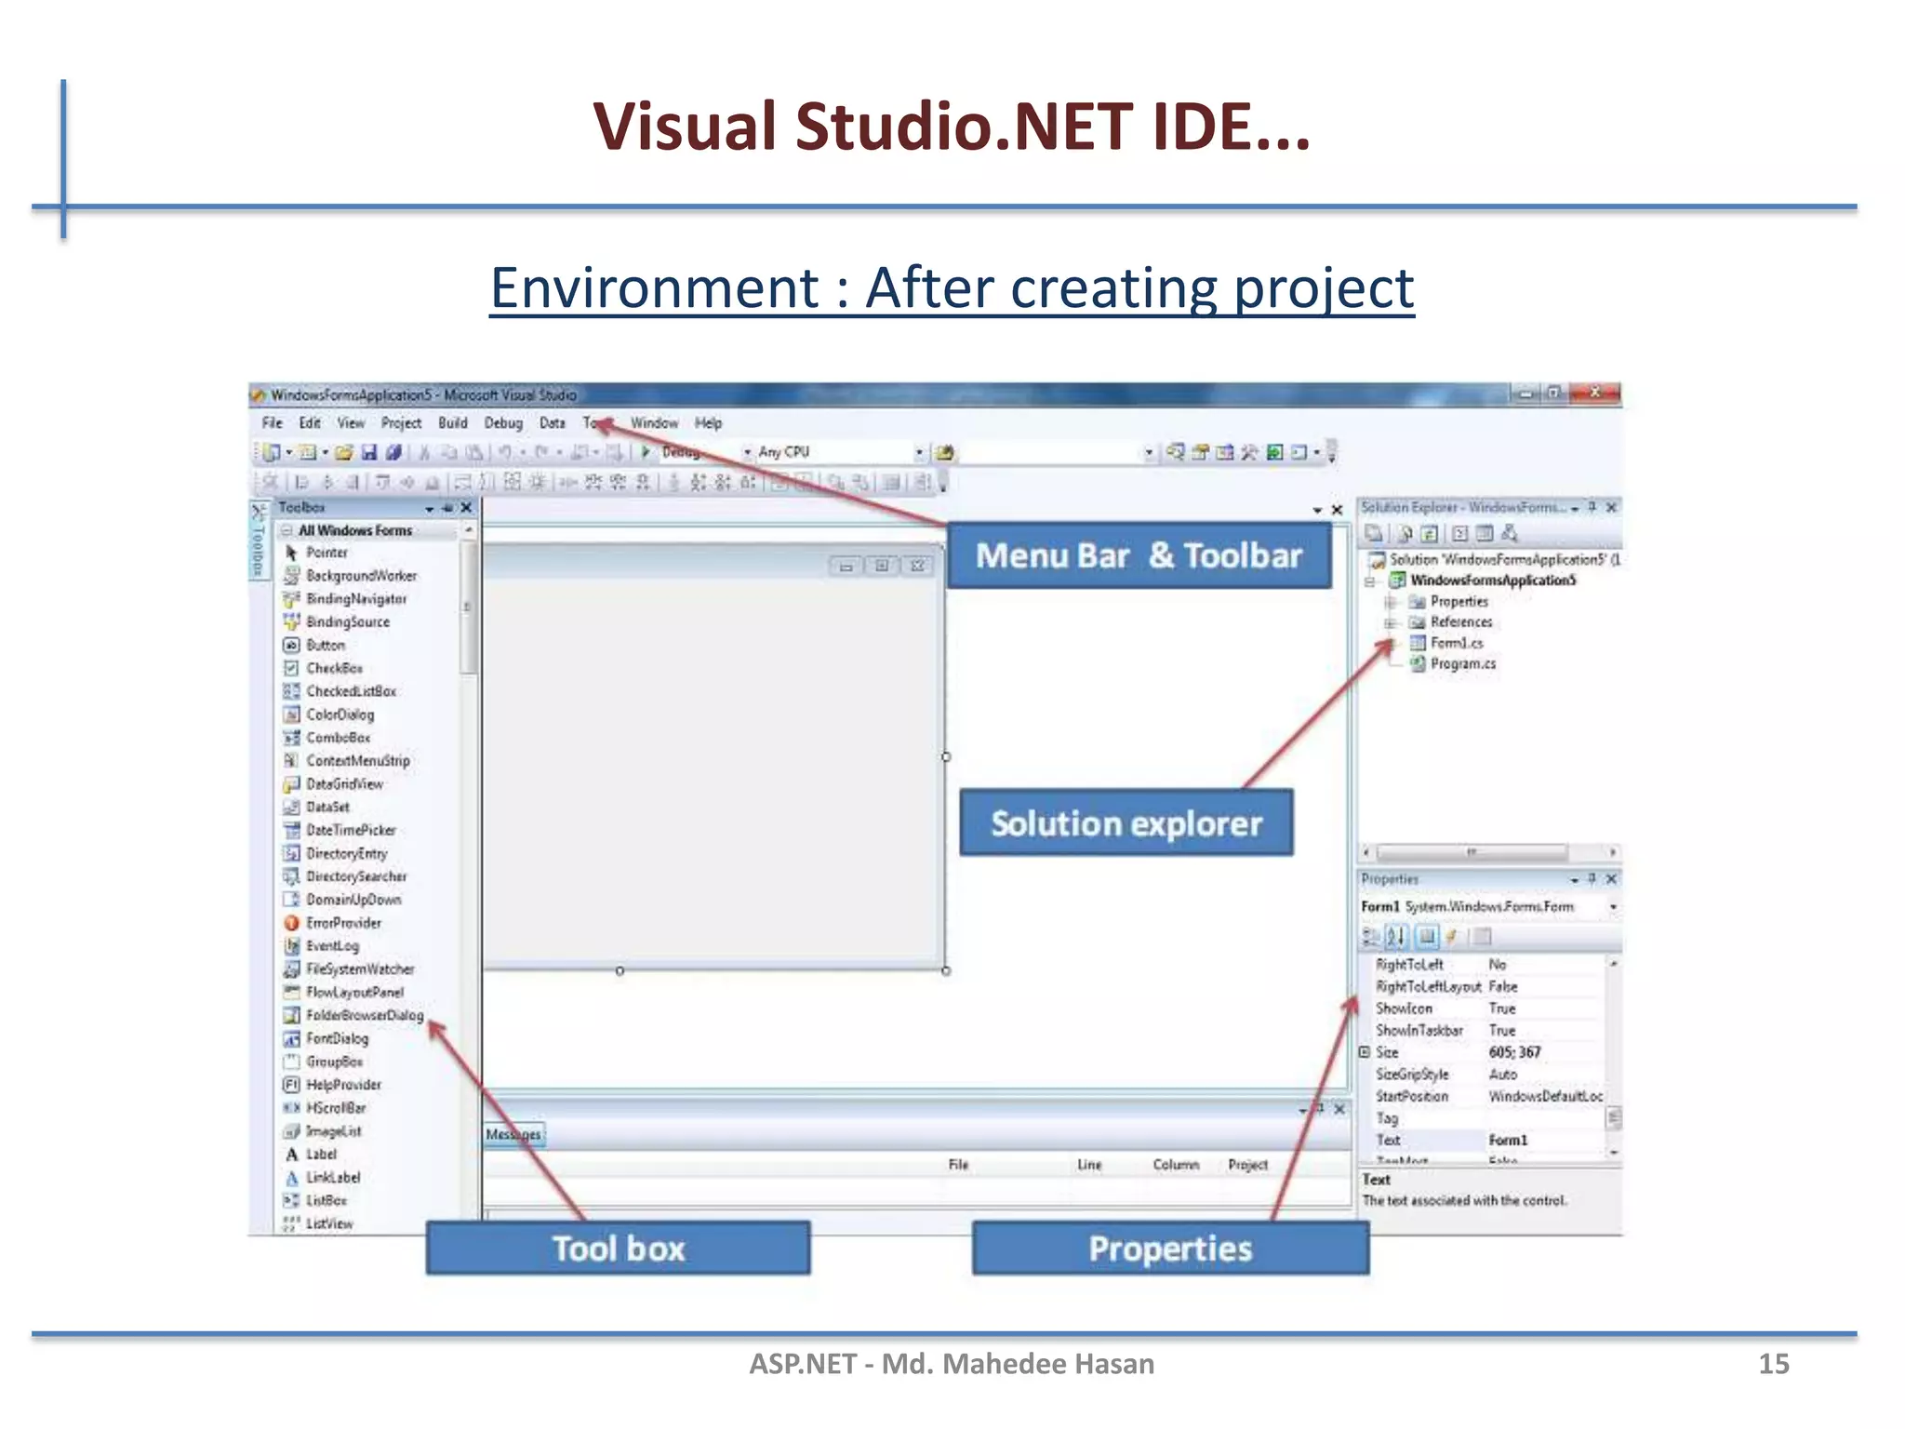Pick the Label control from Toolbox
The height and width of the screenshot is (1429, 1905).
coord(321,1154)
